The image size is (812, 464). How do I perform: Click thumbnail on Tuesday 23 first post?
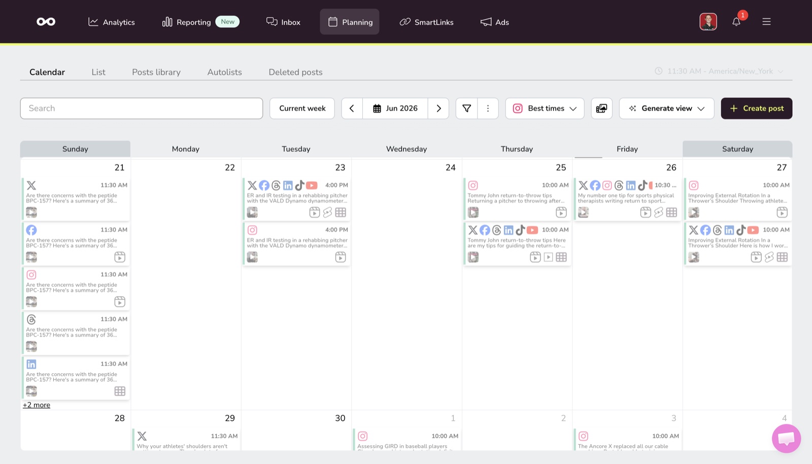(252, 212)
